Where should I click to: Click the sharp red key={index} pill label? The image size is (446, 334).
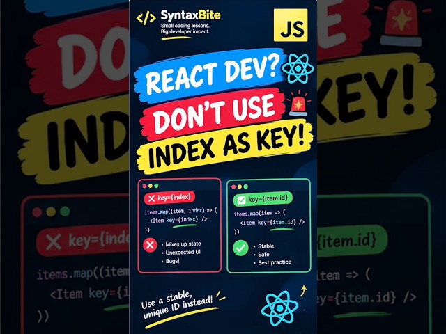coord(169,198)
